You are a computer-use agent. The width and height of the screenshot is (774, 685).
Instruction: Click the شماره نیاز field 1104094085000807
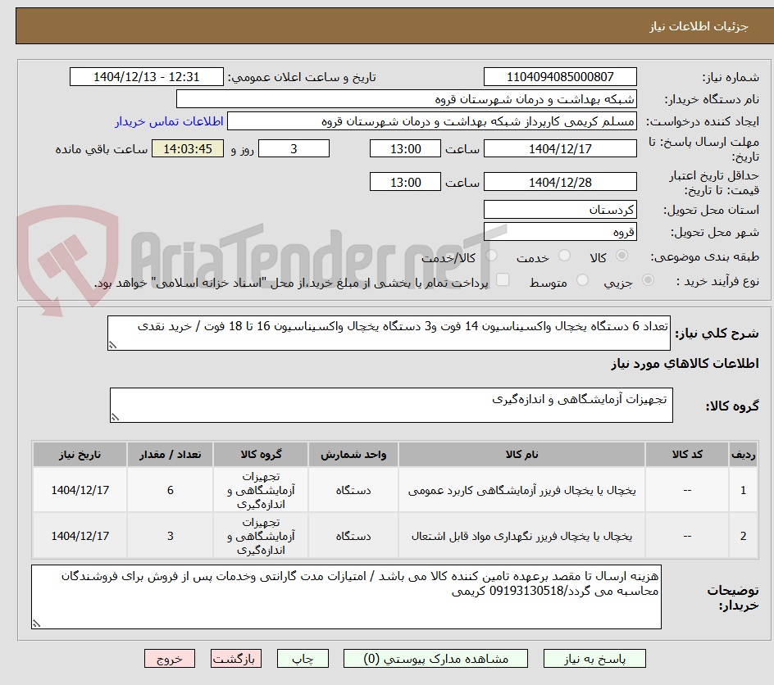pos(560,77)
